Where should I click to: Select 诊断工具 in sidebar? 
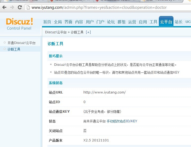[14, 49]
